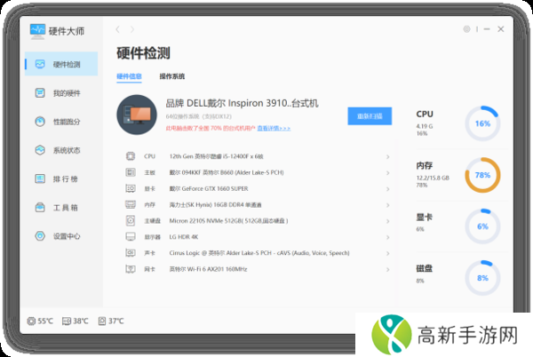Open the 查看详情>>> link
The image size is (533, 357).
pyautogui.click(x=274, y=128)
